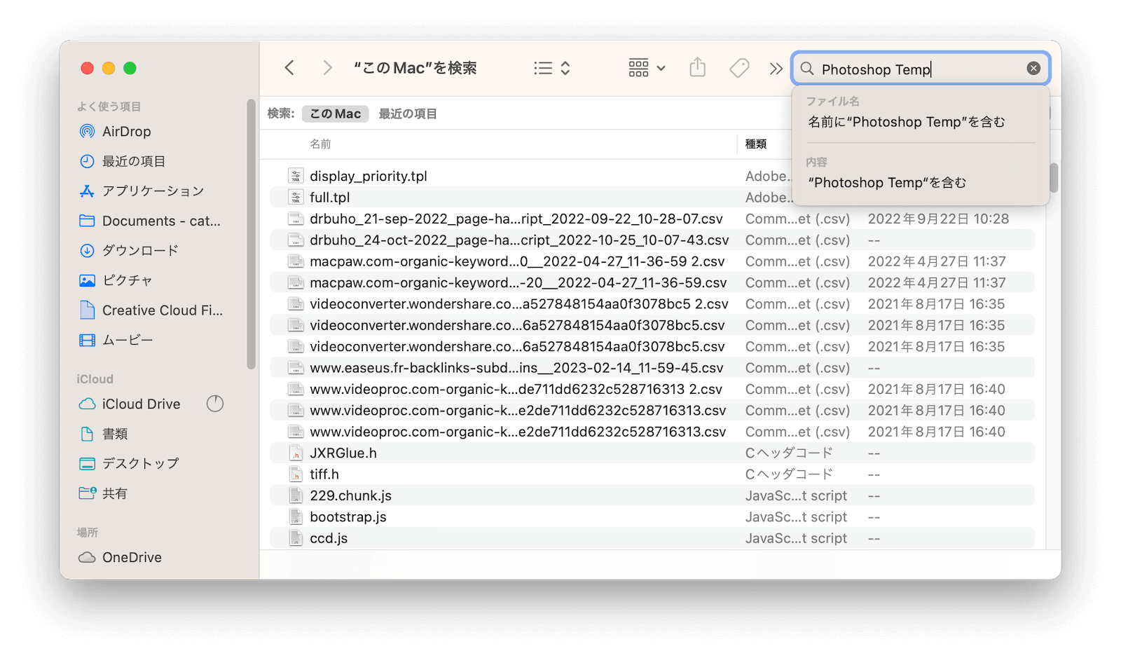Image resolution: width=1121 pixels, height=658 pixels.
Task: Choose content contains "Photoshop Temp" suggestion
Action: pyautogui.click(x=887, y=183)
